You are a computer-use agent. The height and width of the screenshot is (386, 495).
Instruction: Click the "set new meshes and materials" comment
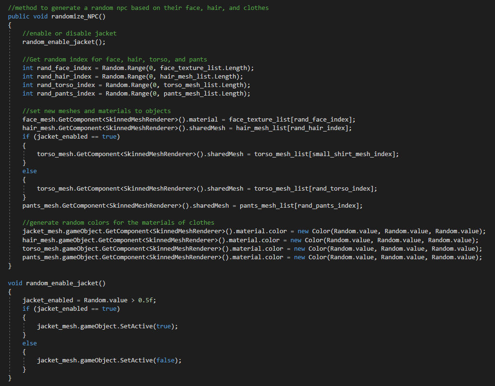(97, 111)
